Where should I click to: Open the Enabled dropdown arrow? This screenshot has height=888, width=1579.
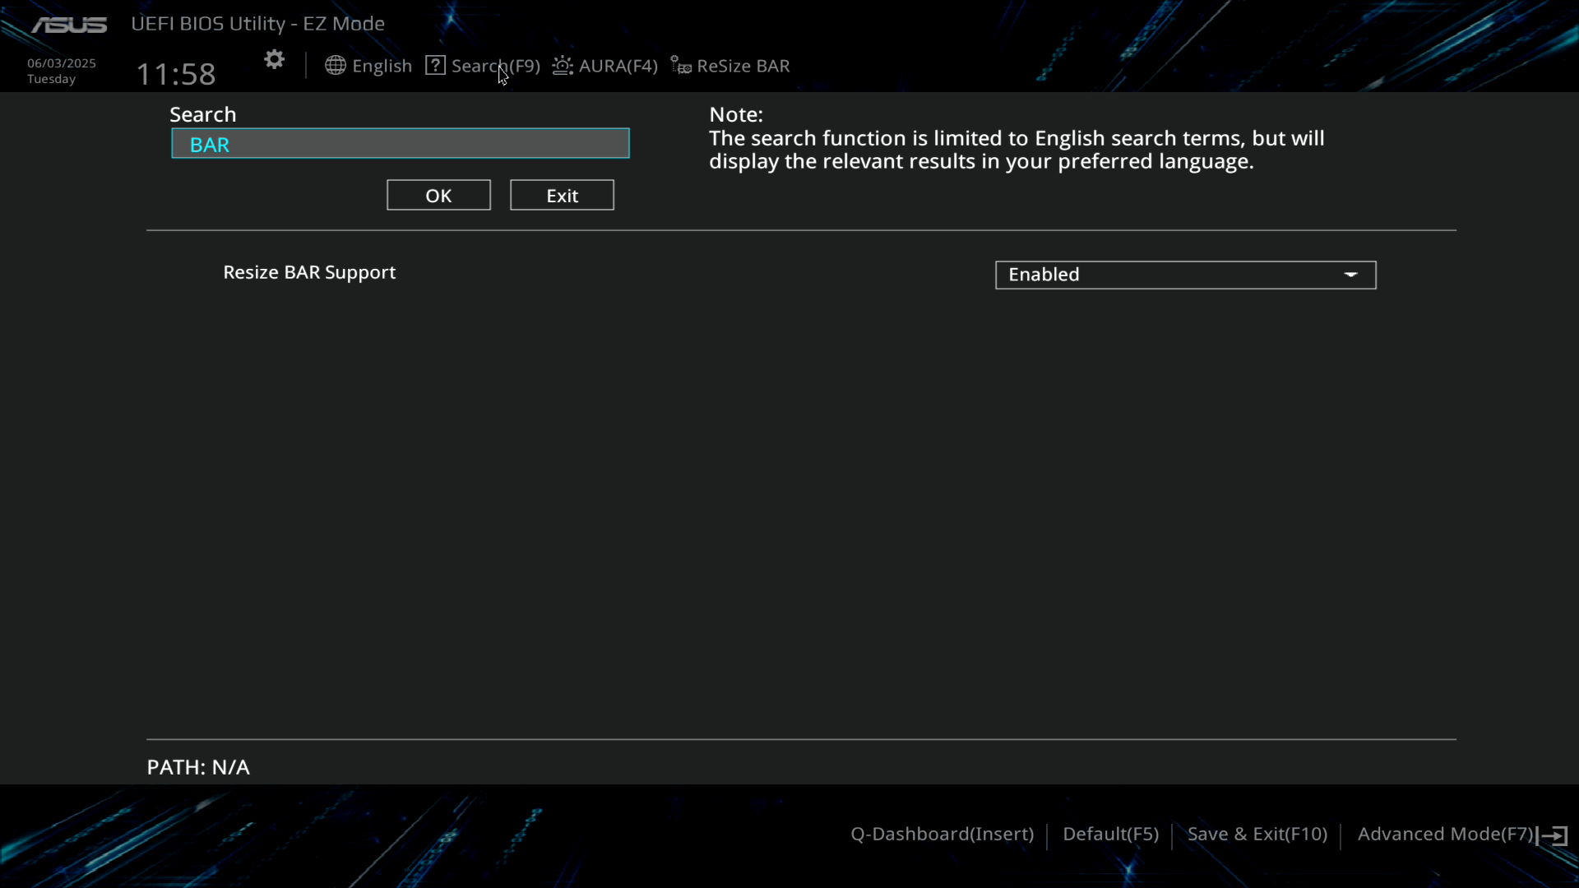tap(1350, 275)
